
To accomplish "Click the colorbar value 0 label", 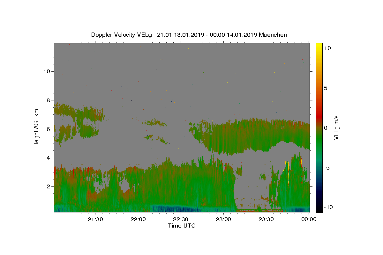I will pos(326,128).
